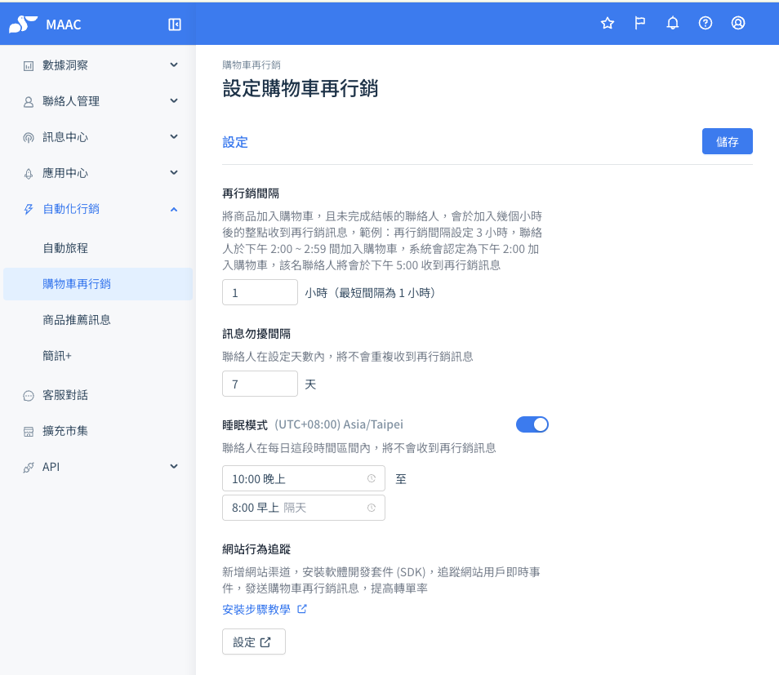Viewport: 779px width, 675px height.
Task: Expand 聯絡人管理 menu chevron
Action: pos(174,101)
